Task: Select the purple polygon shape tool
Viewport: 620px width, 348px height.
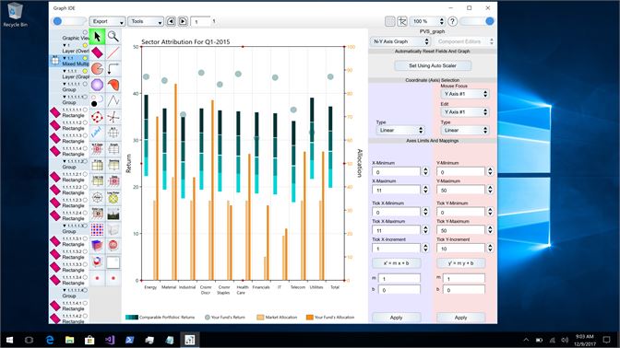Action: (x=97, y=85)
